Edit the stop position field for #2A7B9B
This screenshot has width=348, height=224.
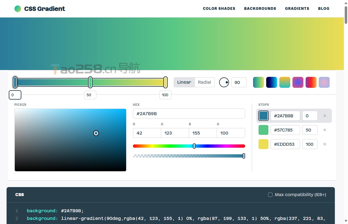pos(310,116)
